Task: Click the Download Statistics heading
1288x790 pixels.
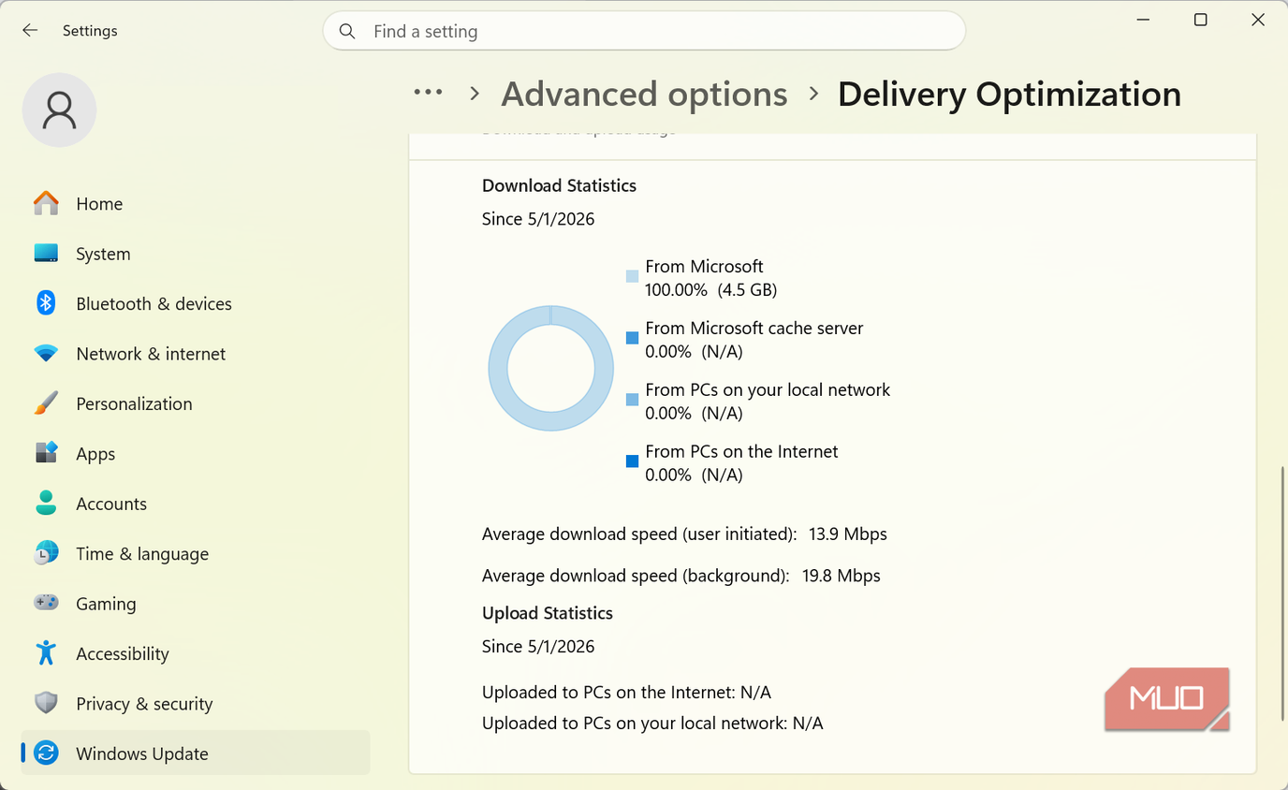Action: tap(559, 185)
